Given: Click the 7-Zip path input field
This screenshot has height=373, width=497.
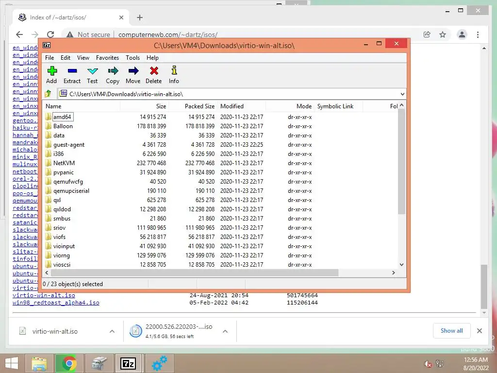Looking at the screenshot, I should pos(232,94).
